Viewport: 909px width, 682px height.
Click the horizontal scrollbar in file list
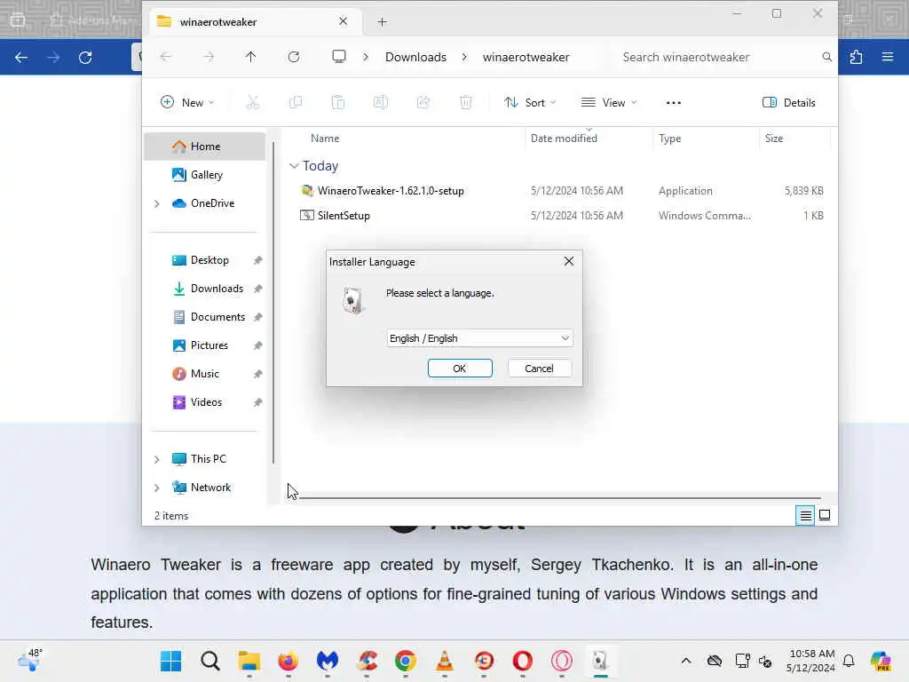(x=560, y=497)
